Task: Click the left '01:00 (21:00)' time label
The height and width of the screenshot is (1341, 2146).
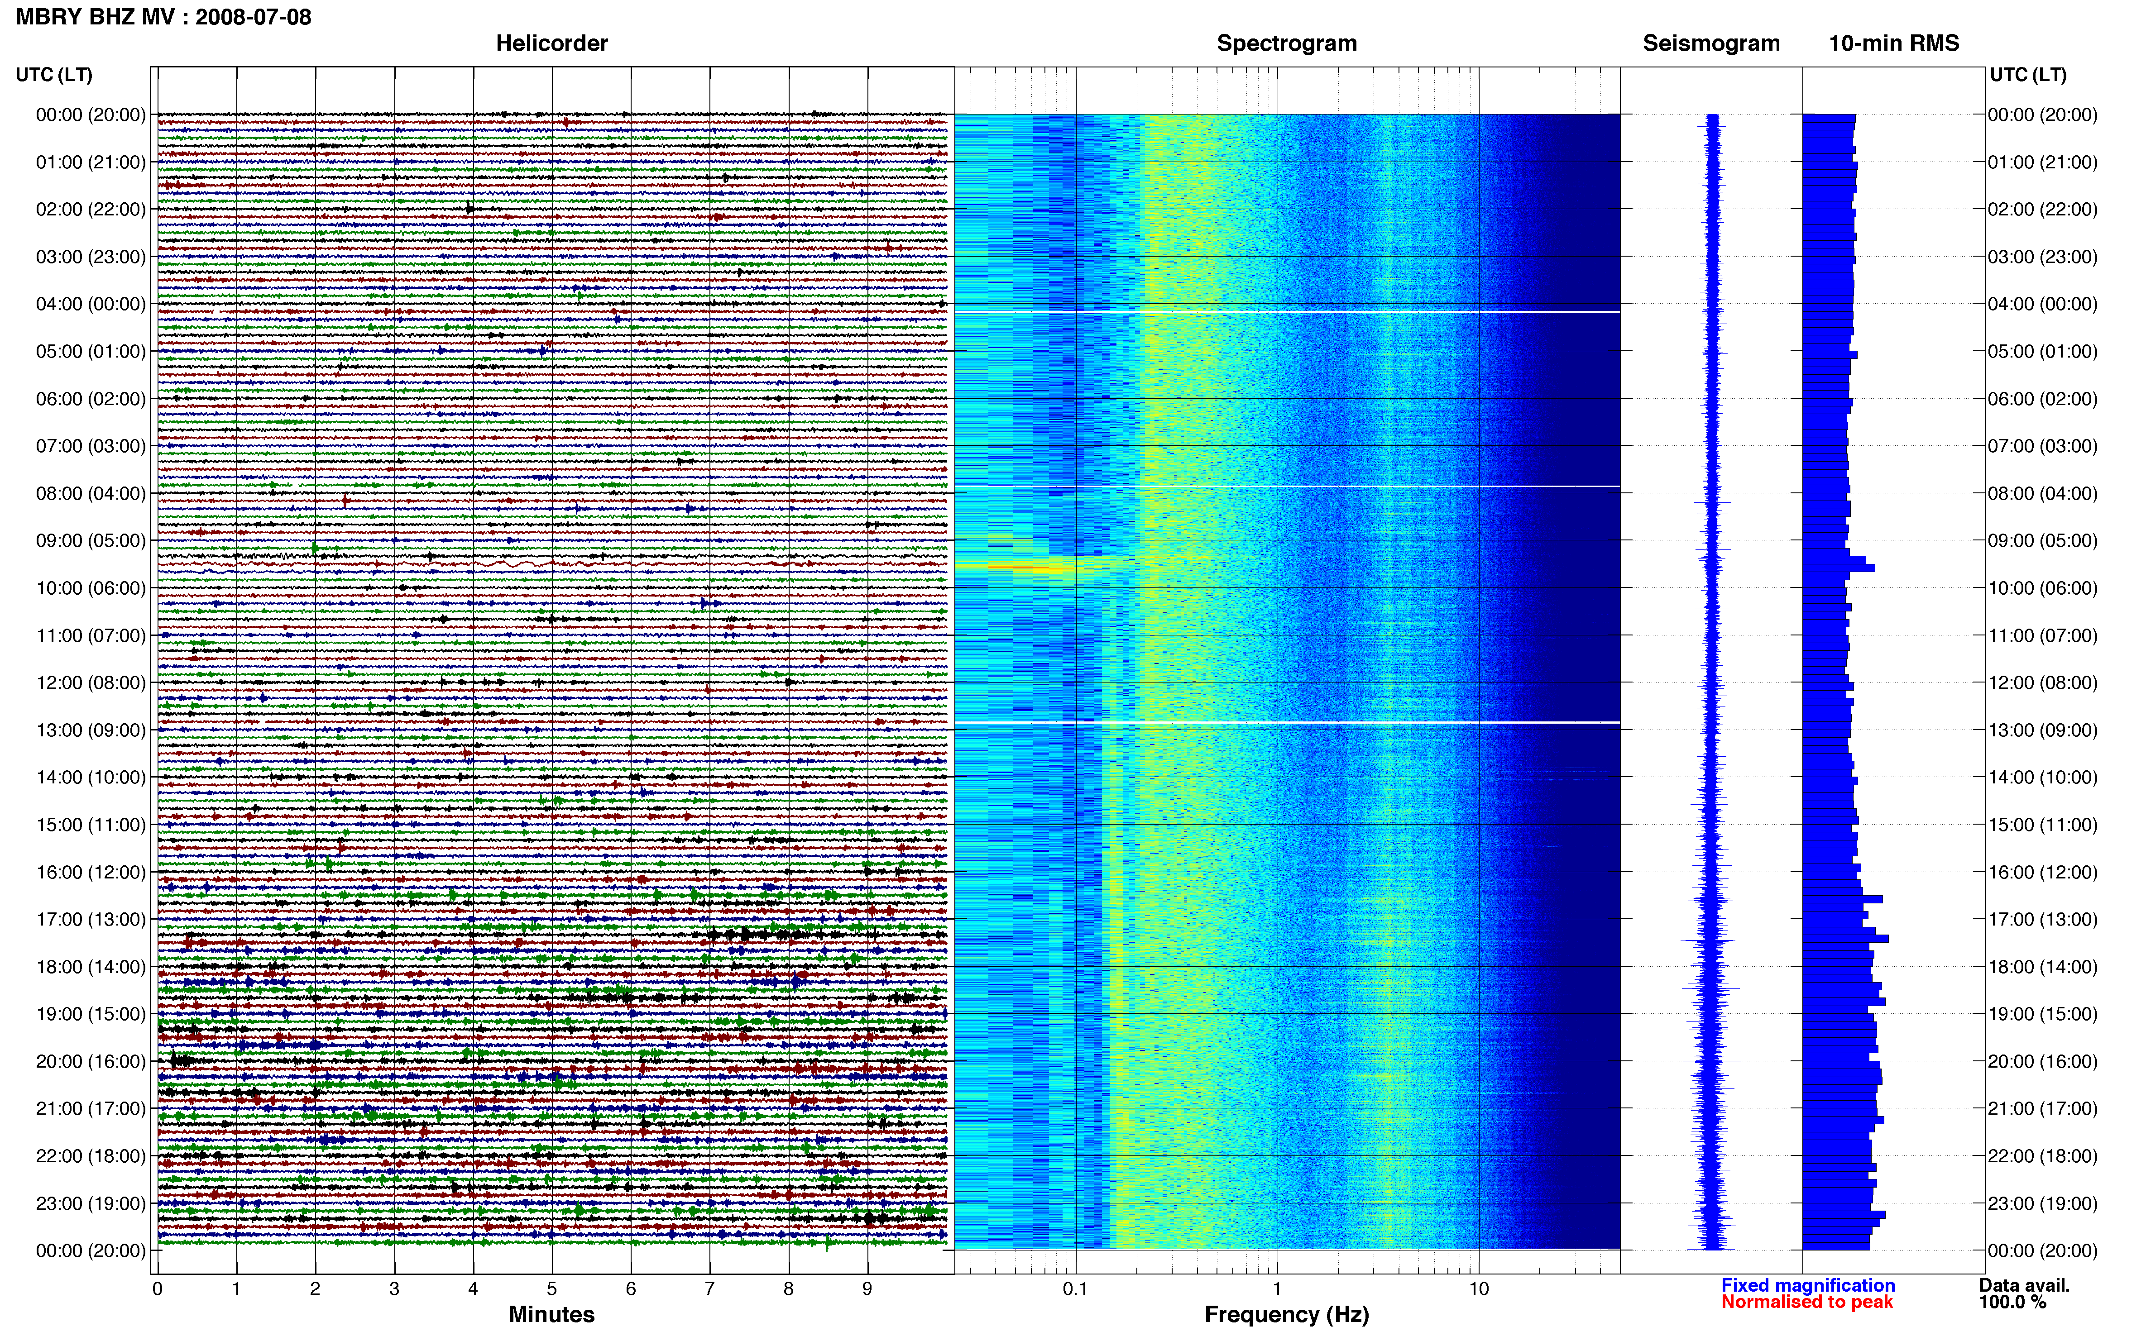Action: 91,162
